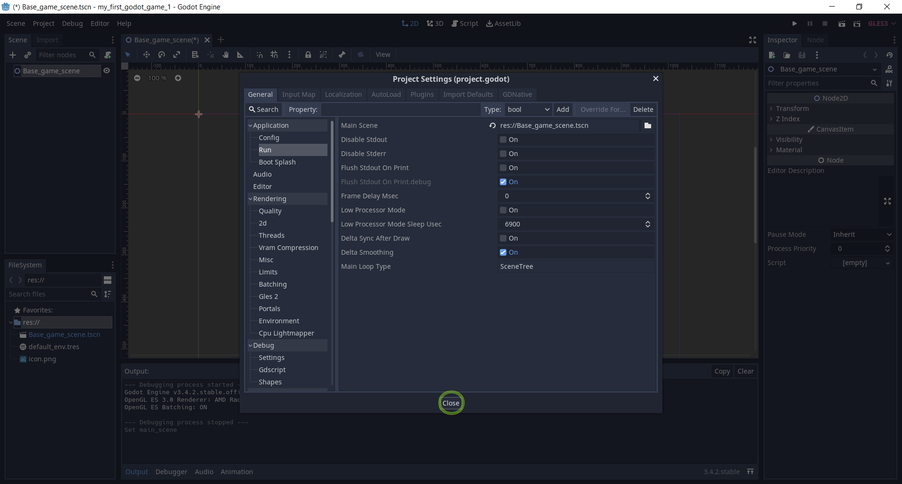902x484 pixels.
Task: Adjust Low Processor Mode Sleep Usec stepper
Action: point(648,224)
